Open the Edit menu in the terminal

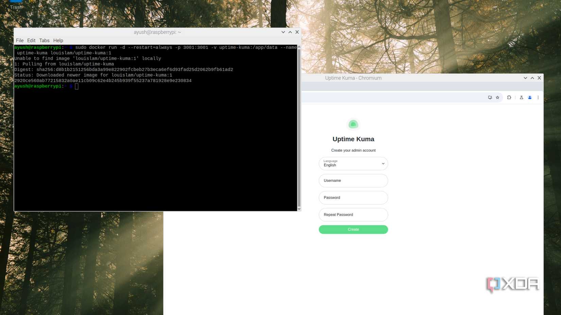pos(31,40)
